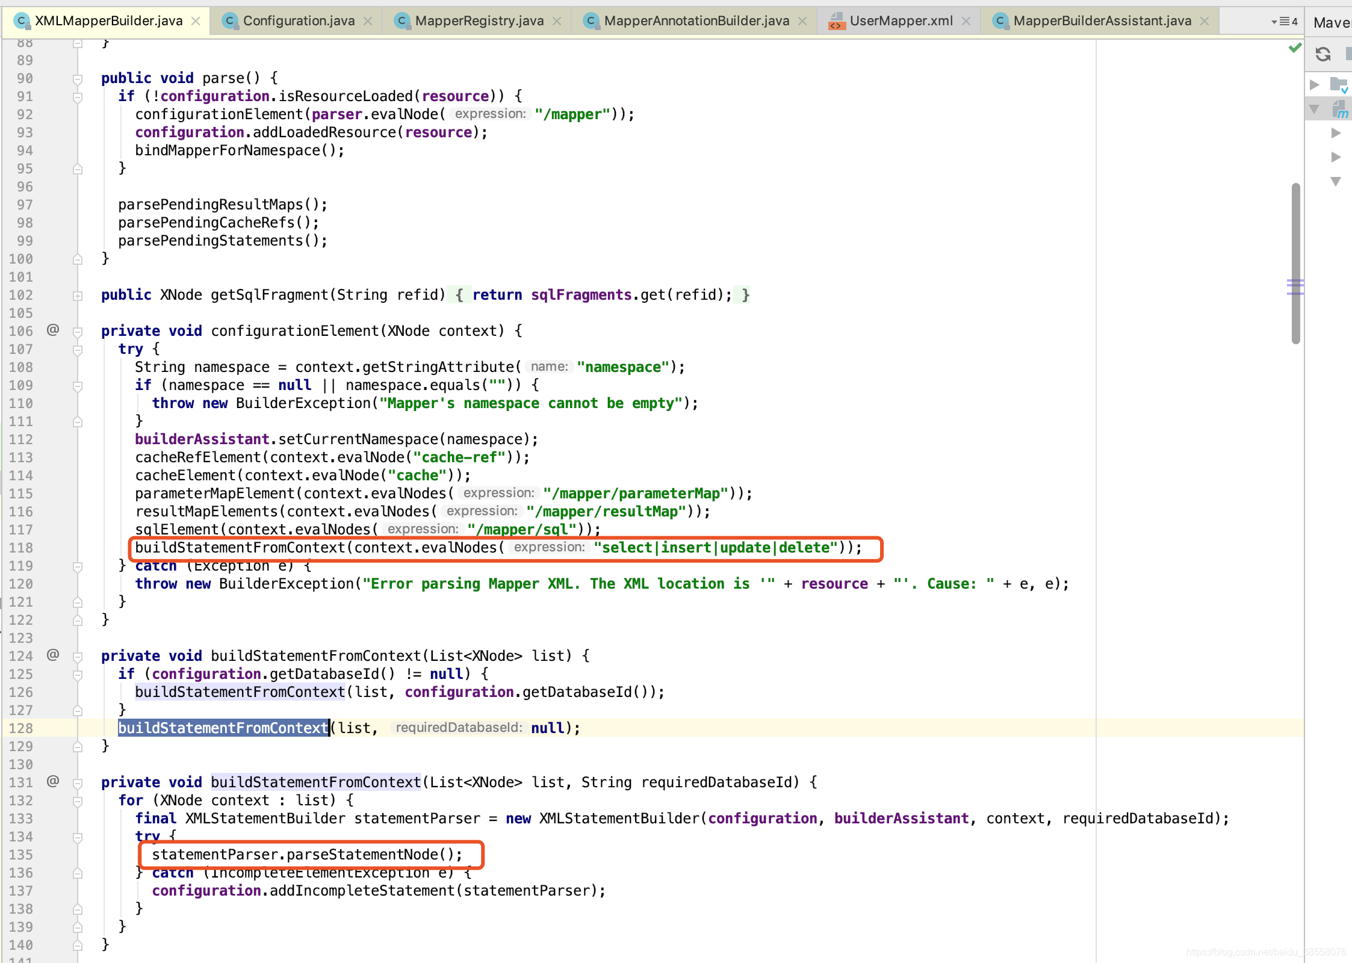Click the UserMapper.xml file icon in tab
Screen dimensions: 1352x963
pyautogui.click(x=836, y=22)
